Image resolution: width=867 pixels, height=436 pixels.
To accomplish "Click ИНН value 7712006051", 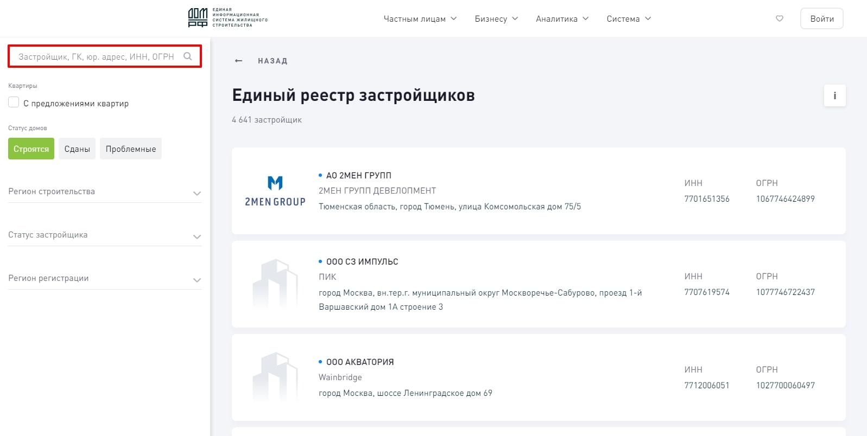I will click(x=707, y=386).
